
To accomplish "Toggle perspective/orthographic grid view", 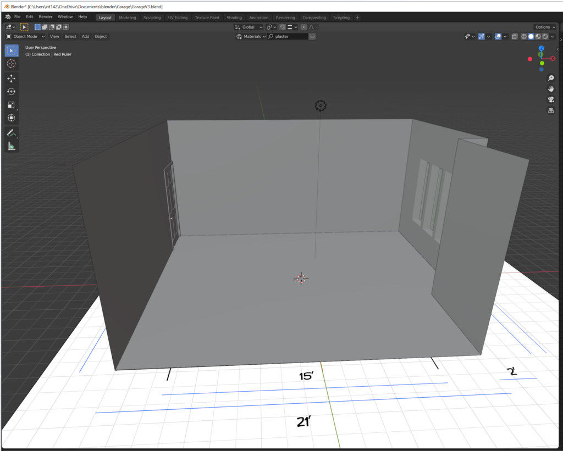I will pos(550,110).
